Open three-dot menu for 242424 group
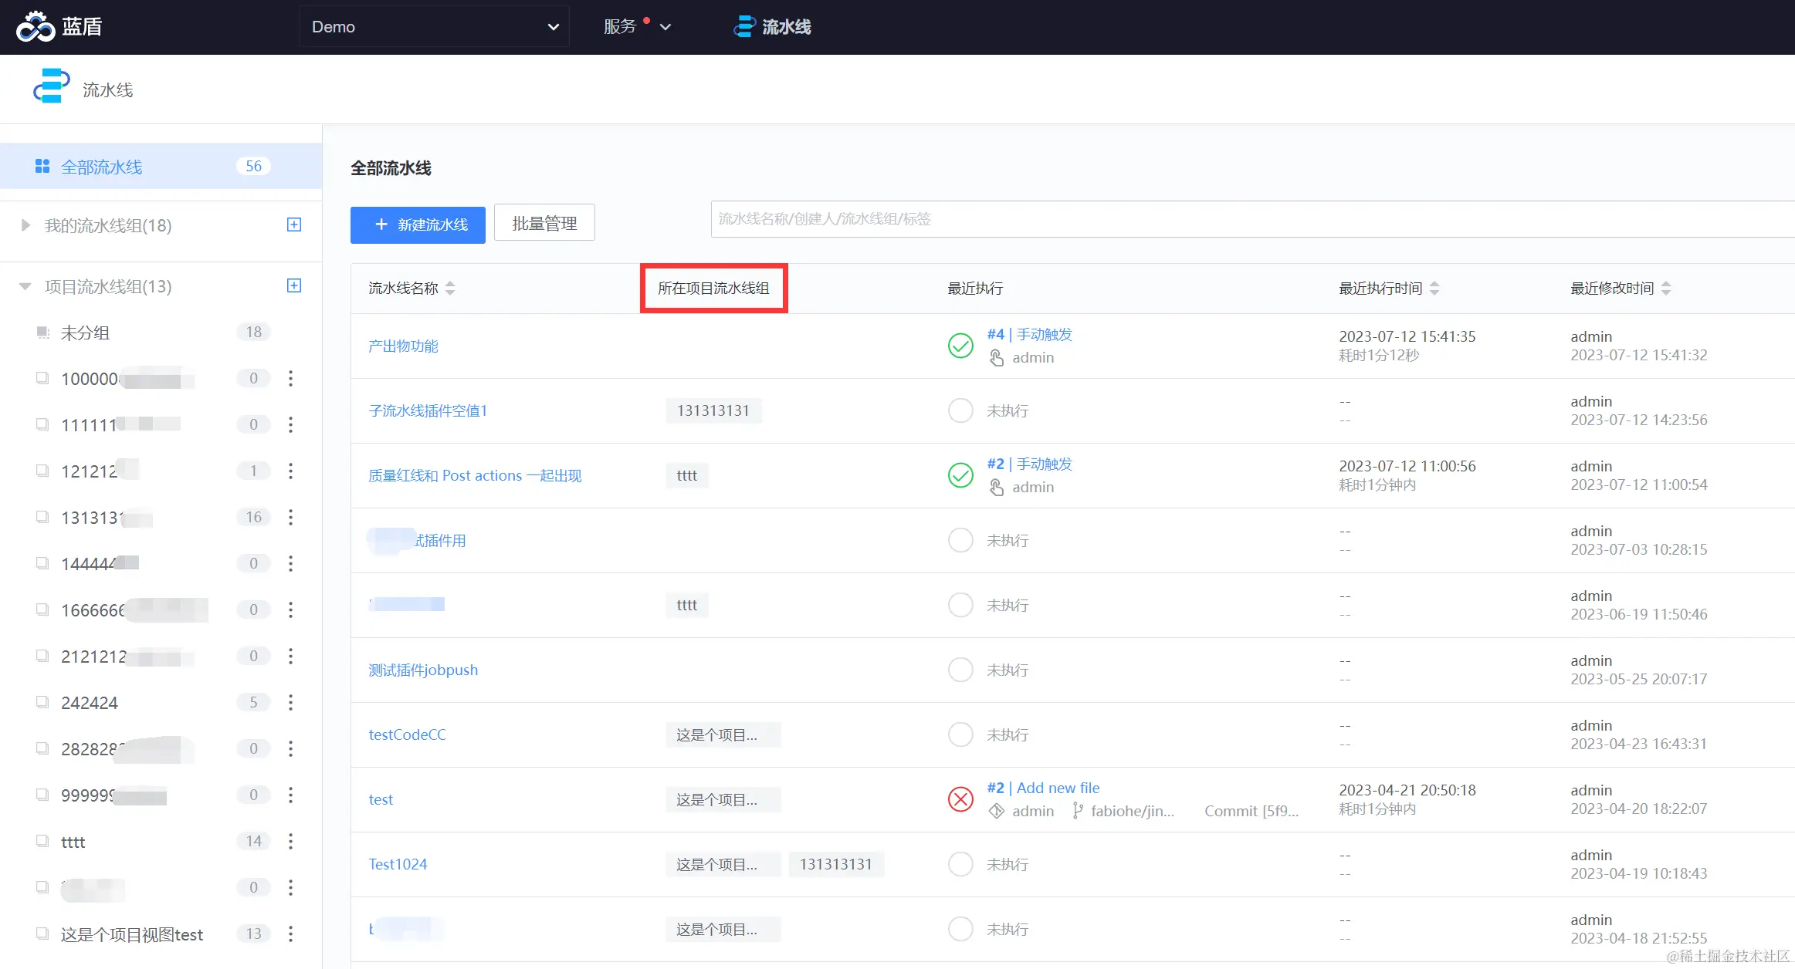The height and width of the screenshot is (969, 1795). click(x=290, y=702)
